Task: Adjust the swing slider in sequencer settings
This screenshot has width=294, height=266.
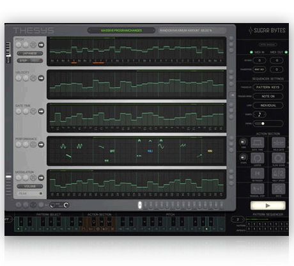Action: pyautogui.click(x=268, y=123)
